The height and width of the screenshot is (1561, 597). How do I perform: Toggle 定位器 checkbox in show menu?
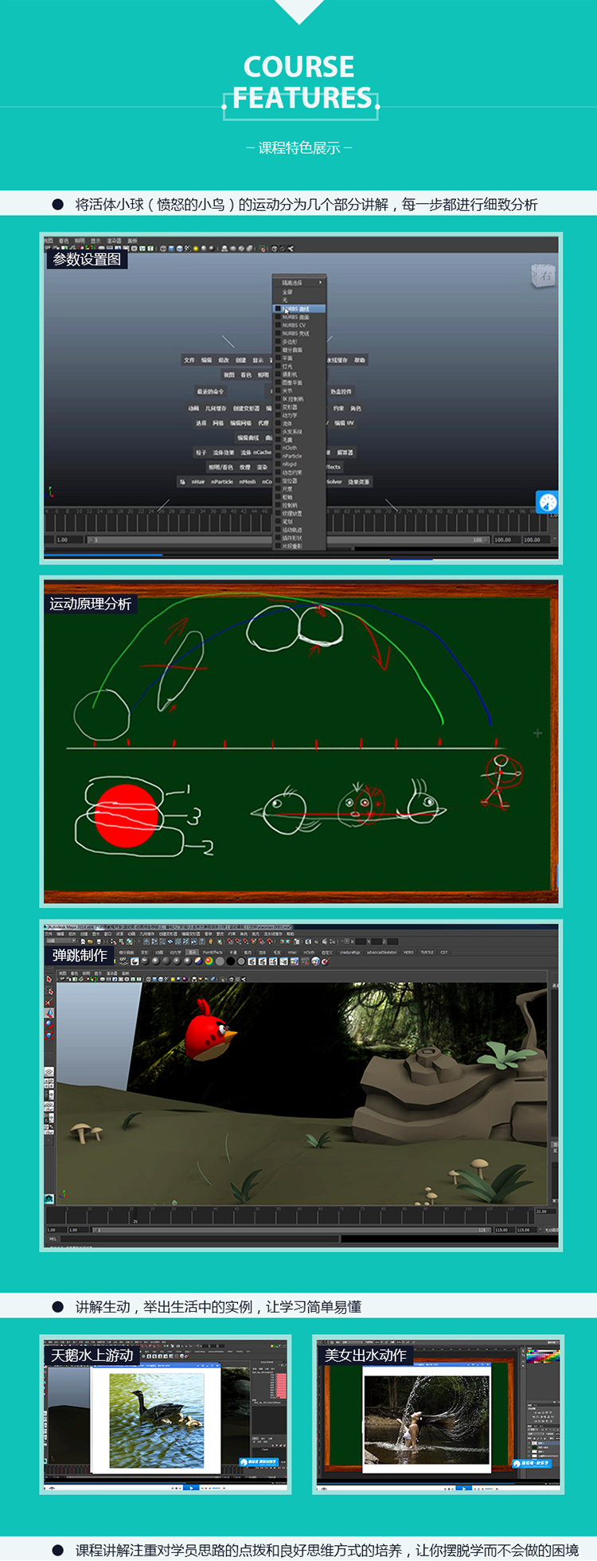tap(278, 480)
